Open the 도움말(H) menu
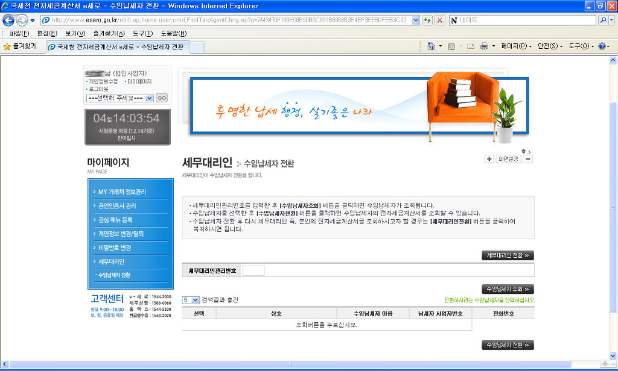618x371 pixels. 173,34
